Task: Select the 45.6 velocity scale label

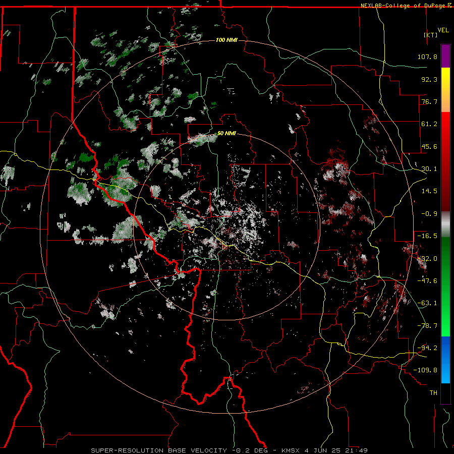Action: click(x=429, y=146)
